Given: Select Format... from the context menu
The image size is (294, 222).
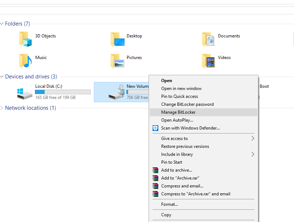Looking at the screenshot, I should click(203, 204).
